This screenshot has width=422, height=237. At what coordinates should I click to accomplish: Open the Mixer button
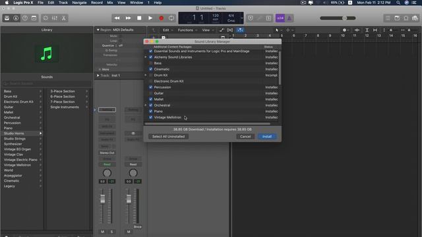tap(55, 18)
